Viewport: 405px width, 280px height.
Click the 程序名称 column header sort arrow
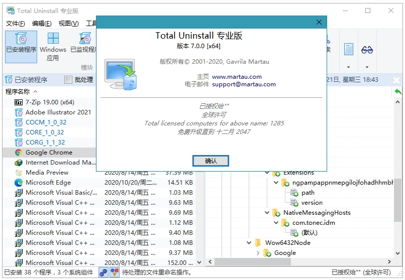[x=36, y=91]
